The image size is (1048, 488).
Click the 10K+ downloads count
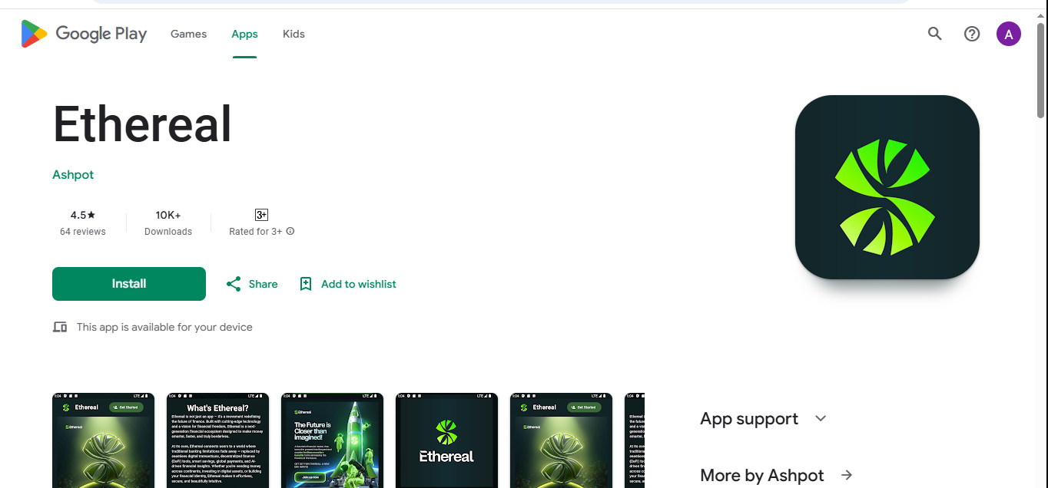168,215
